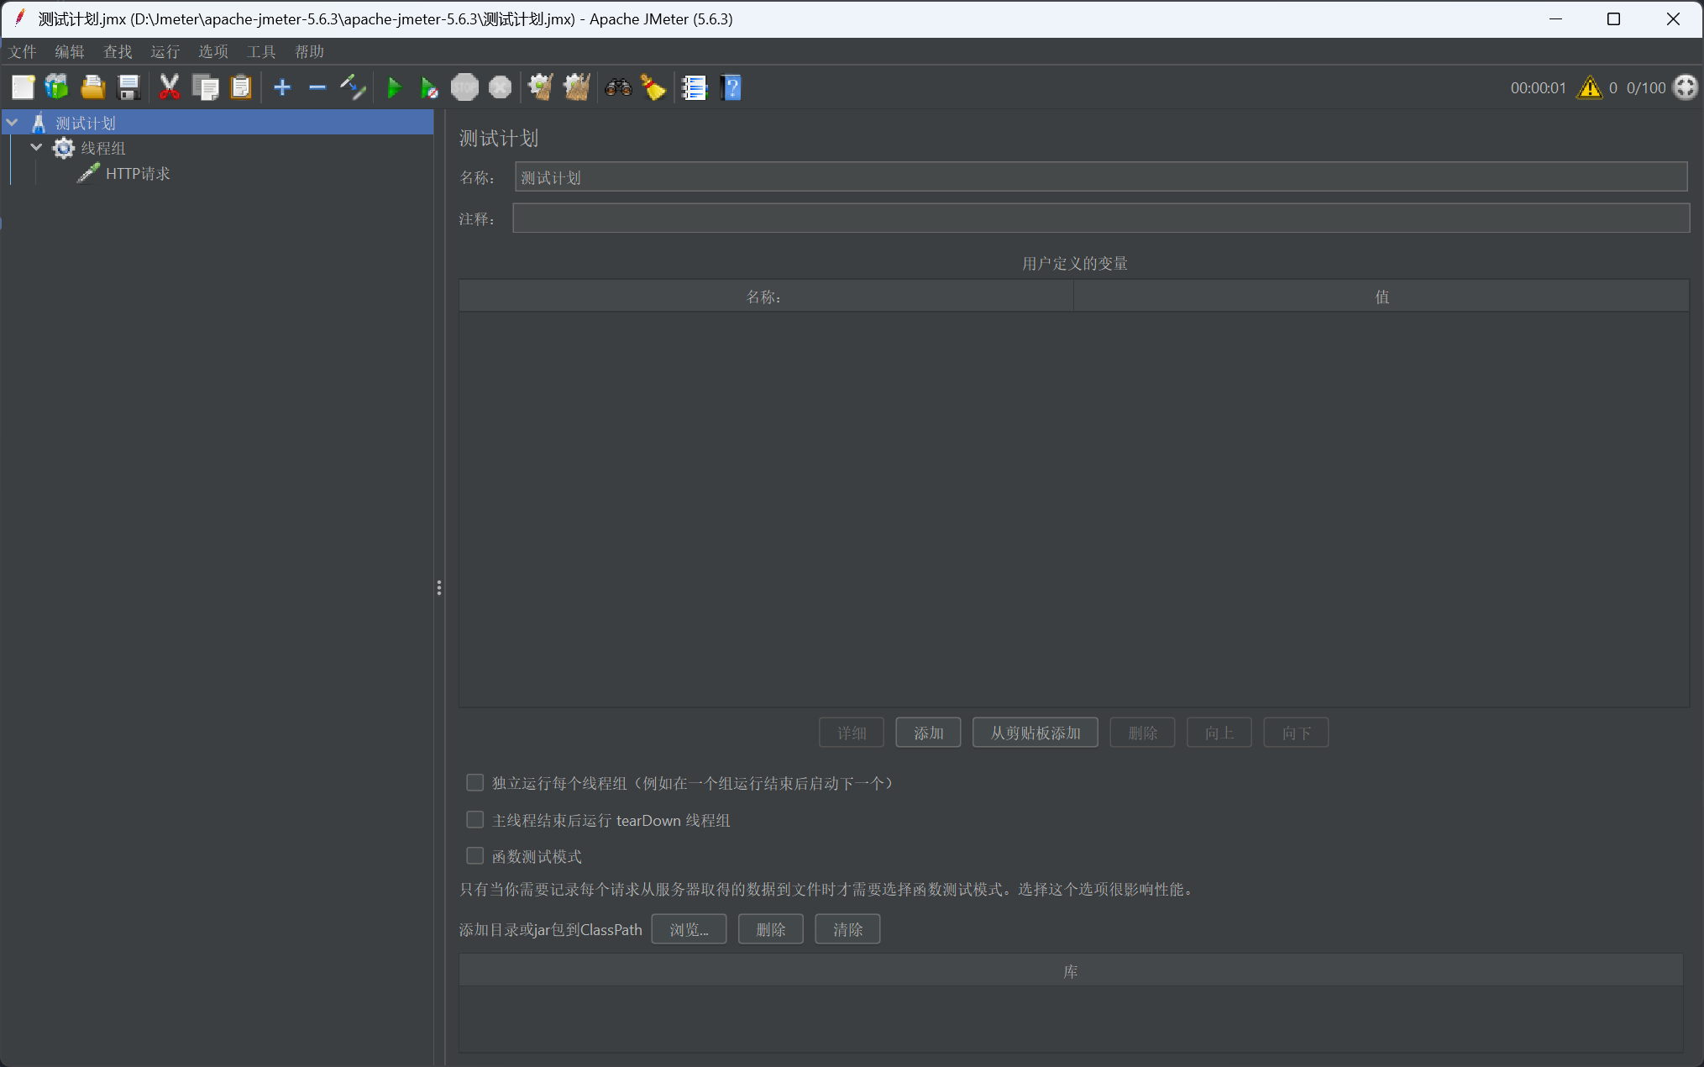Click the Clear All results icon

coord(576,87)
